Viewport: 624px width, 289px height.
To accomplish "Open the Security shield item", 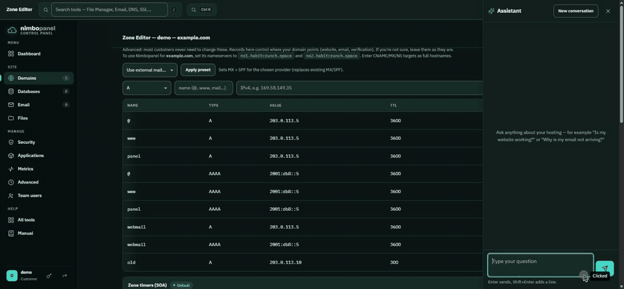I will click(38, 143).
